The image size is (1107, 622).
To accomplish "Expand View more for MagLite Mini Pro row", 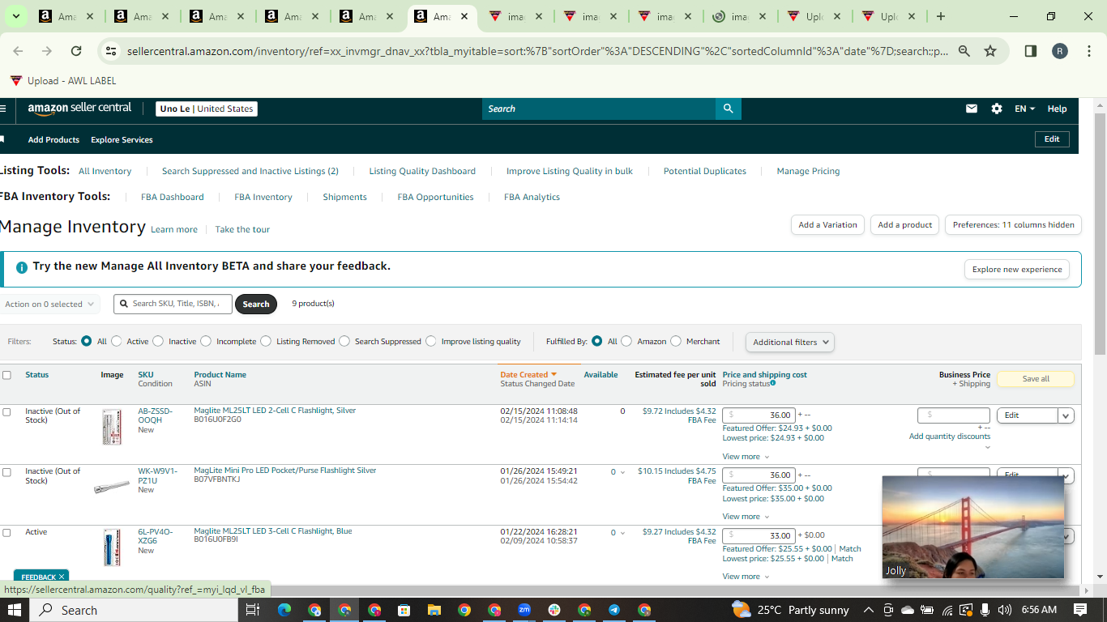I will (746, 517).
